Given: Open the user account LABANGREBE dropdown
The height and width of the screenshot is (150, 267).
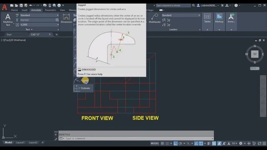Looking at the screenshot, I should [x=208, y=5].
